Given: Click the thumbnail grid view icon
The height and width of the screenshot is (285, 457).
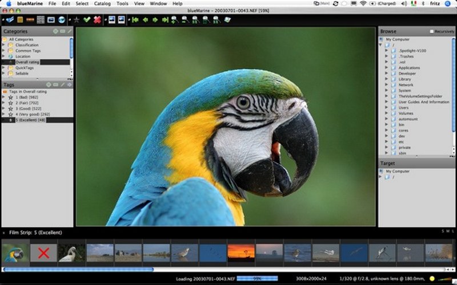Looking at the screenshot, I should point(41,19).
